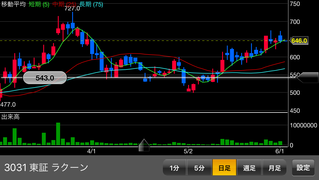Click the 出来高 volume panel label
The height and width of the screenshot is (180, 319).
tap(11, 117)
